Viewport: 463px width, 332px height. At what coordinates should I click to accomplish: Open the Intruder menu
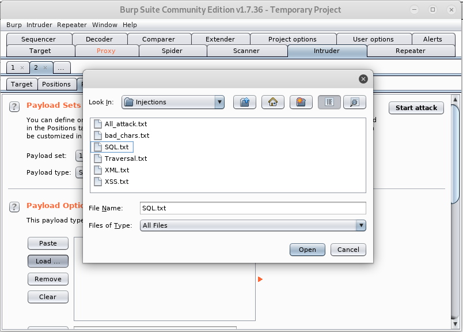click(x=39, y=25)
